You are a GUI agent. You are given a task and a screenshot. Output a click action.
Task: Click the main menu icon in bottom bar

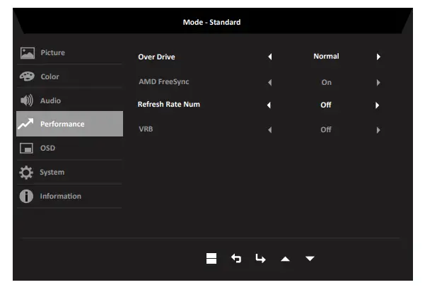(211, 258)
